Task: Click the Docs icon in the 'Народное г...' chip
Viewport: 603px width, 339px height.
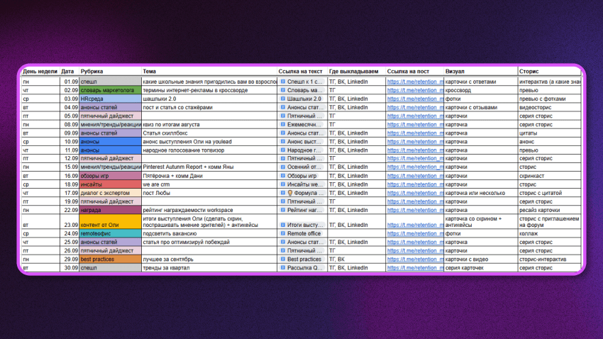Action: [283, 150]
